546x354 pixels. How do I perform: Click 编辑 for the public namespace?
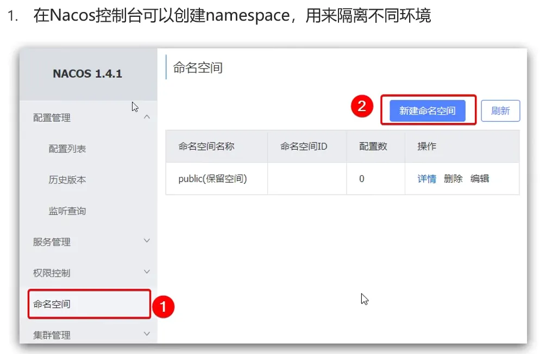pyautogui.click(x=480, y=178)
